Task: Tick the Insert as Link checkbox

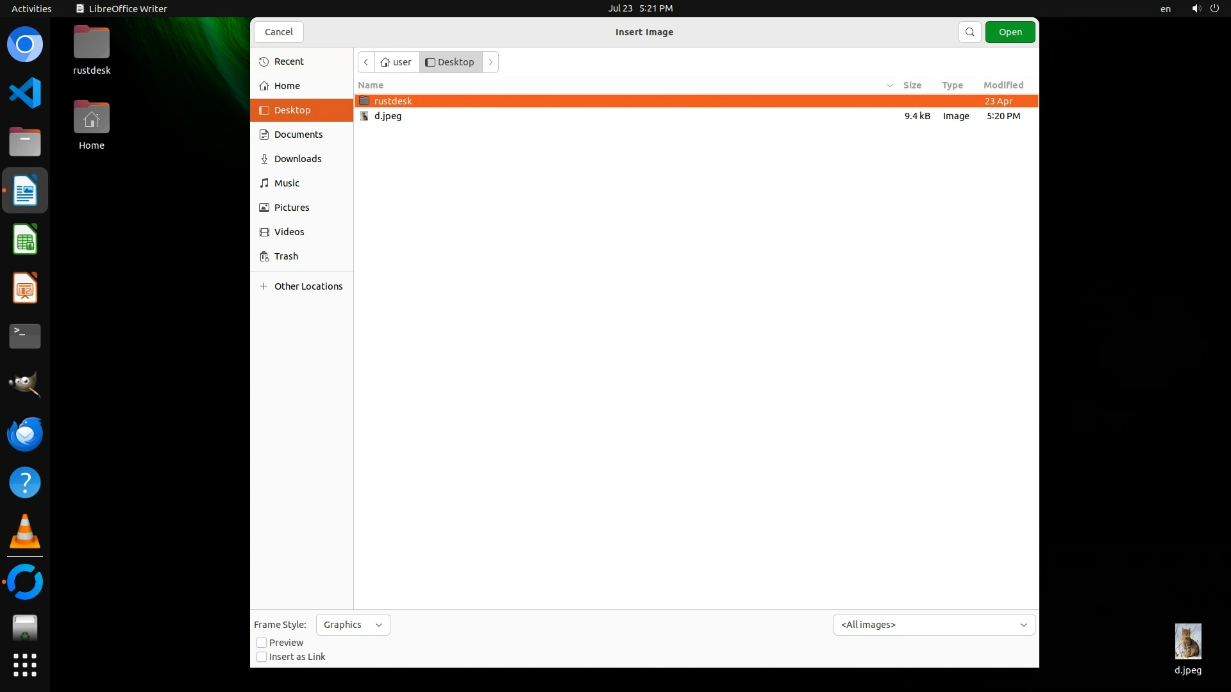Action: 262,657
